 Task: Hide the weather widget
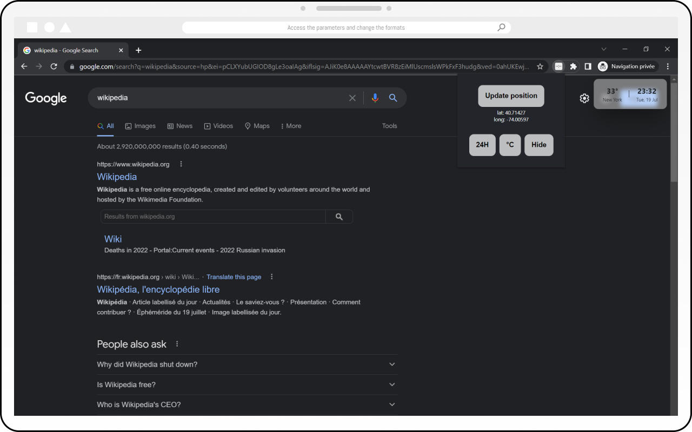point(538,145)
